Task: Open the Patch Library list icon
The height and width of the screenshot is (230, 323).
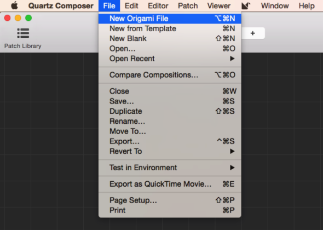Action: [23, 33]
